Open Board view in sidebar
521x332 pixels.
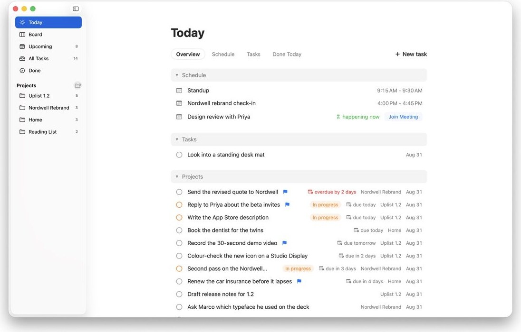pyautogui.click(x=48, y=35)
